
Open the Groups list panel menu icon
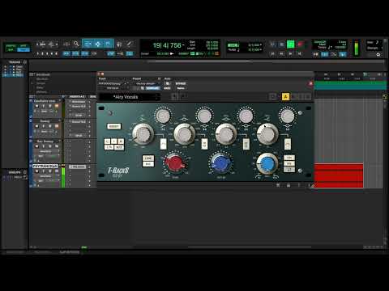(25, 172)
